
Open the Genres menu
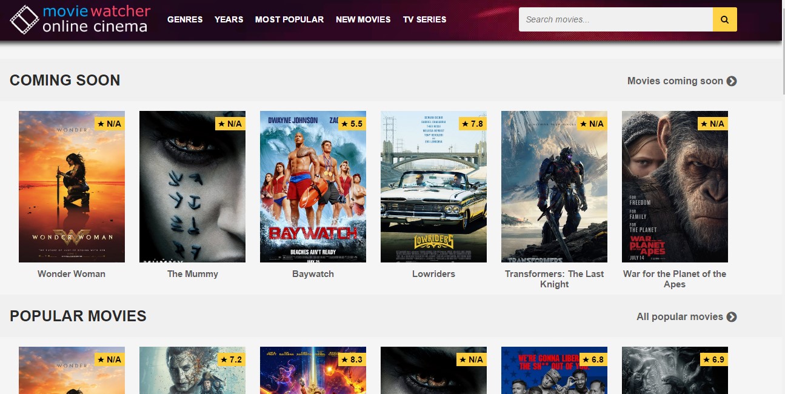pos(185,19)
